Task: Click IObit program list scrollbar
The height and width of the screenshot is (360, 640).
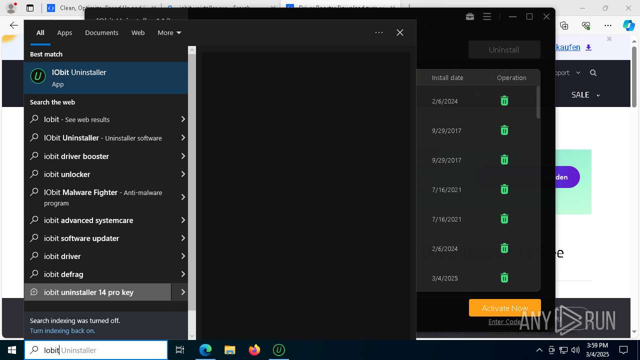Action: point(538,102)
